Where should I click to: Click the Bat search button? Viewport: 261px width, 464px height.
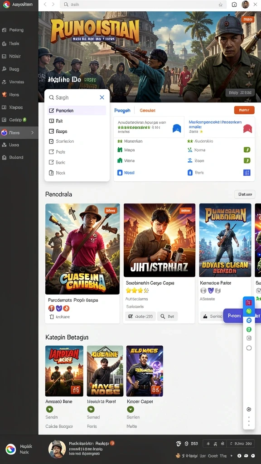pyautogui.click(x=167, y=316)
